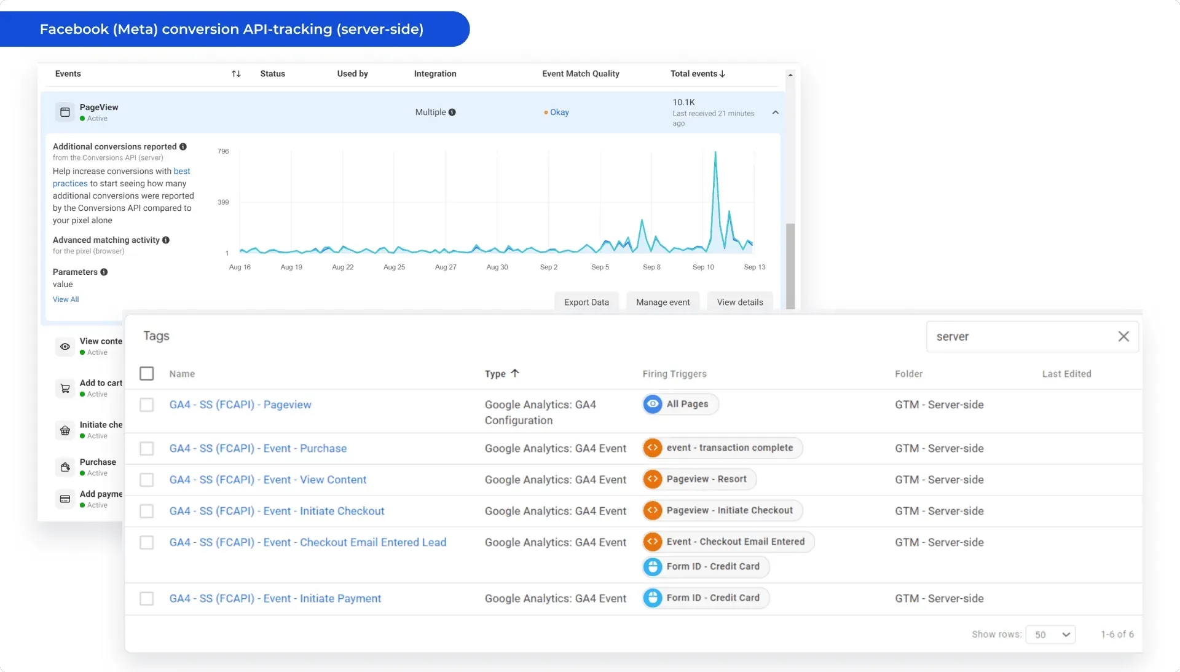1180x672 pixels.
Task: Click the info icon beside Multiple
Action: [x=452, y=113]
